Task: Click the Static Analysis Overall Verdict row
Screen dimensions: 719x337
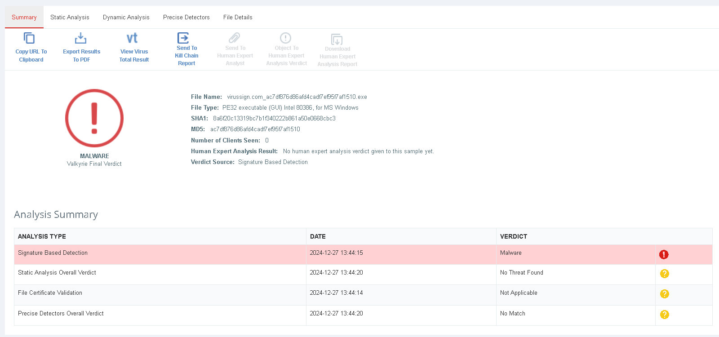Action: (57, 273)
